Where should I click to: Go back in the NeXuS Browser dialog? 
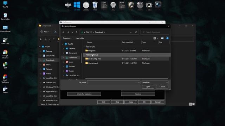click(x=63, y=32)
